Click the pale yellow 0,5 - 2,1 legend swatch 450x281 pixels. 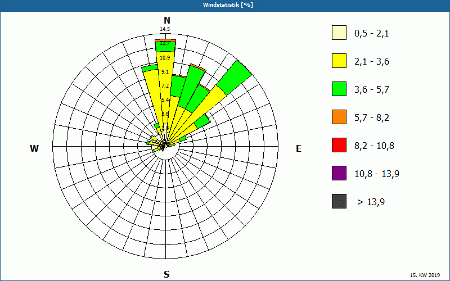click(339, 33)
